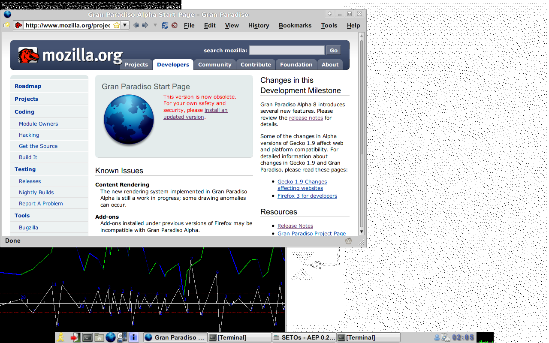Image resolution: width=549 pixels, height=343 pixels.
Task: Switch to the Developers tab
Action: point(173,64)
